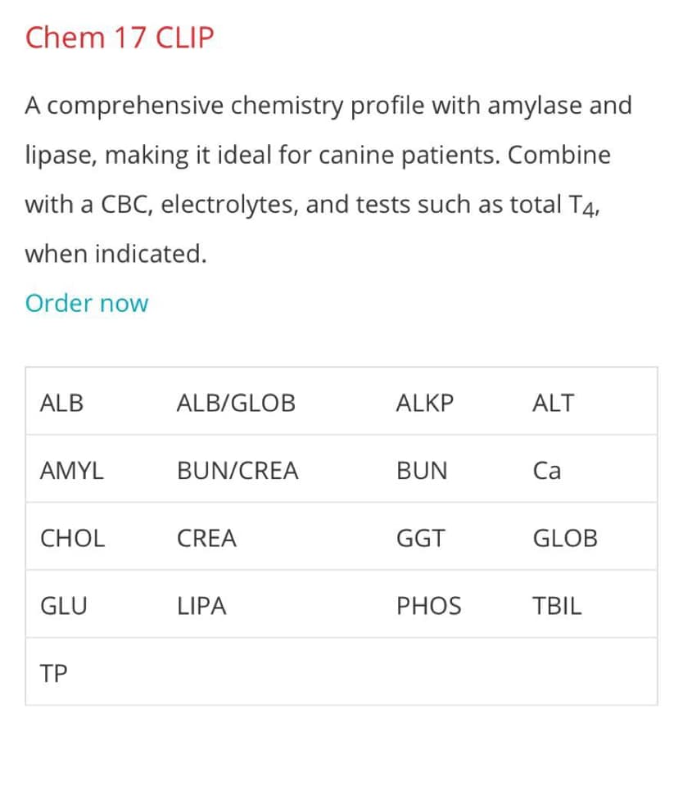Click the Chem 17 CLIP heading
Image resolution: width=683 pixels, height=786 pixels.
click(120, 38)
